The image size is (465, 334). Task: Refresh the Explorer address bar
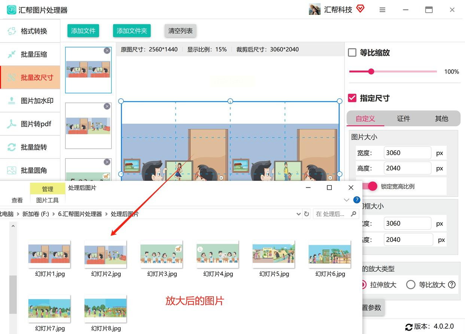[x=307, y=214]
